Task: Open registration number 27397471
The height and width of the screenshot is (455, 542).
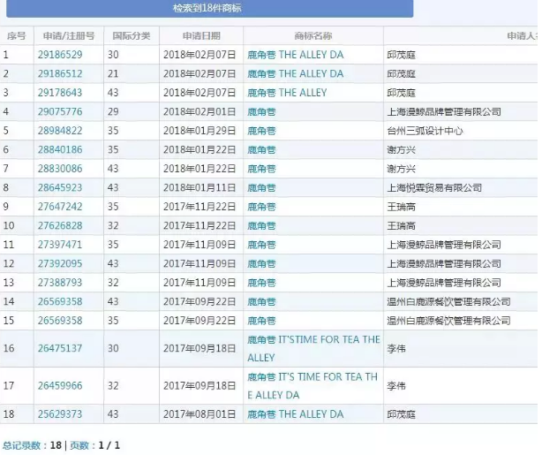Action: coord(60,245)
